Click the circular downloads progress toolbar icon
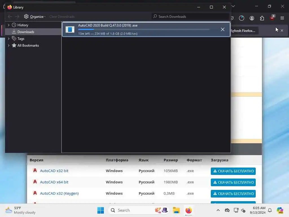 pyautogui.click(x=242, y=18)
